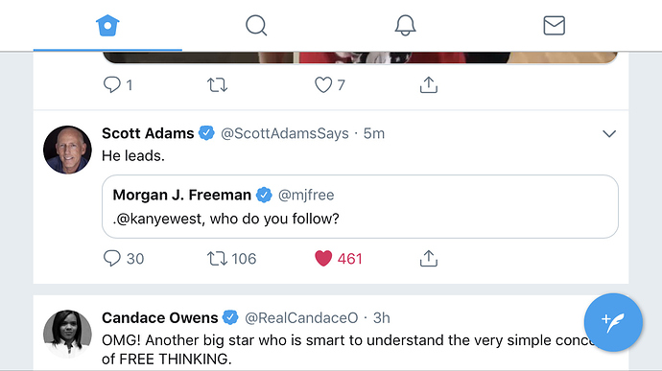Open Candace Owens' profile picture

[x=67, y=335]
